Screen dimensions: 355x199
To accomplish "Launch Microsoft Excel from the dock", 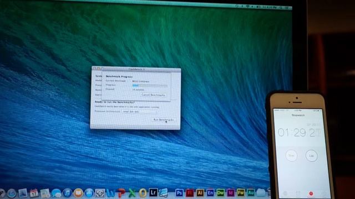I will click(132, 193).
